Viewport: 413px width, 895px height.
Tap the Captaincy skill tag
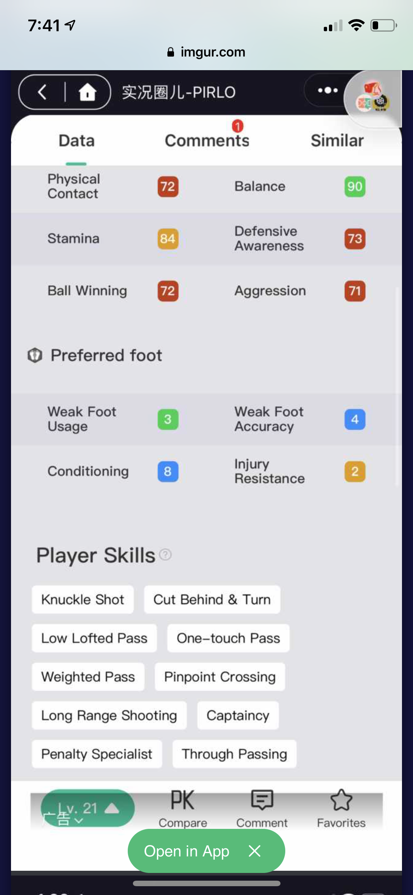tap(238, 715)
